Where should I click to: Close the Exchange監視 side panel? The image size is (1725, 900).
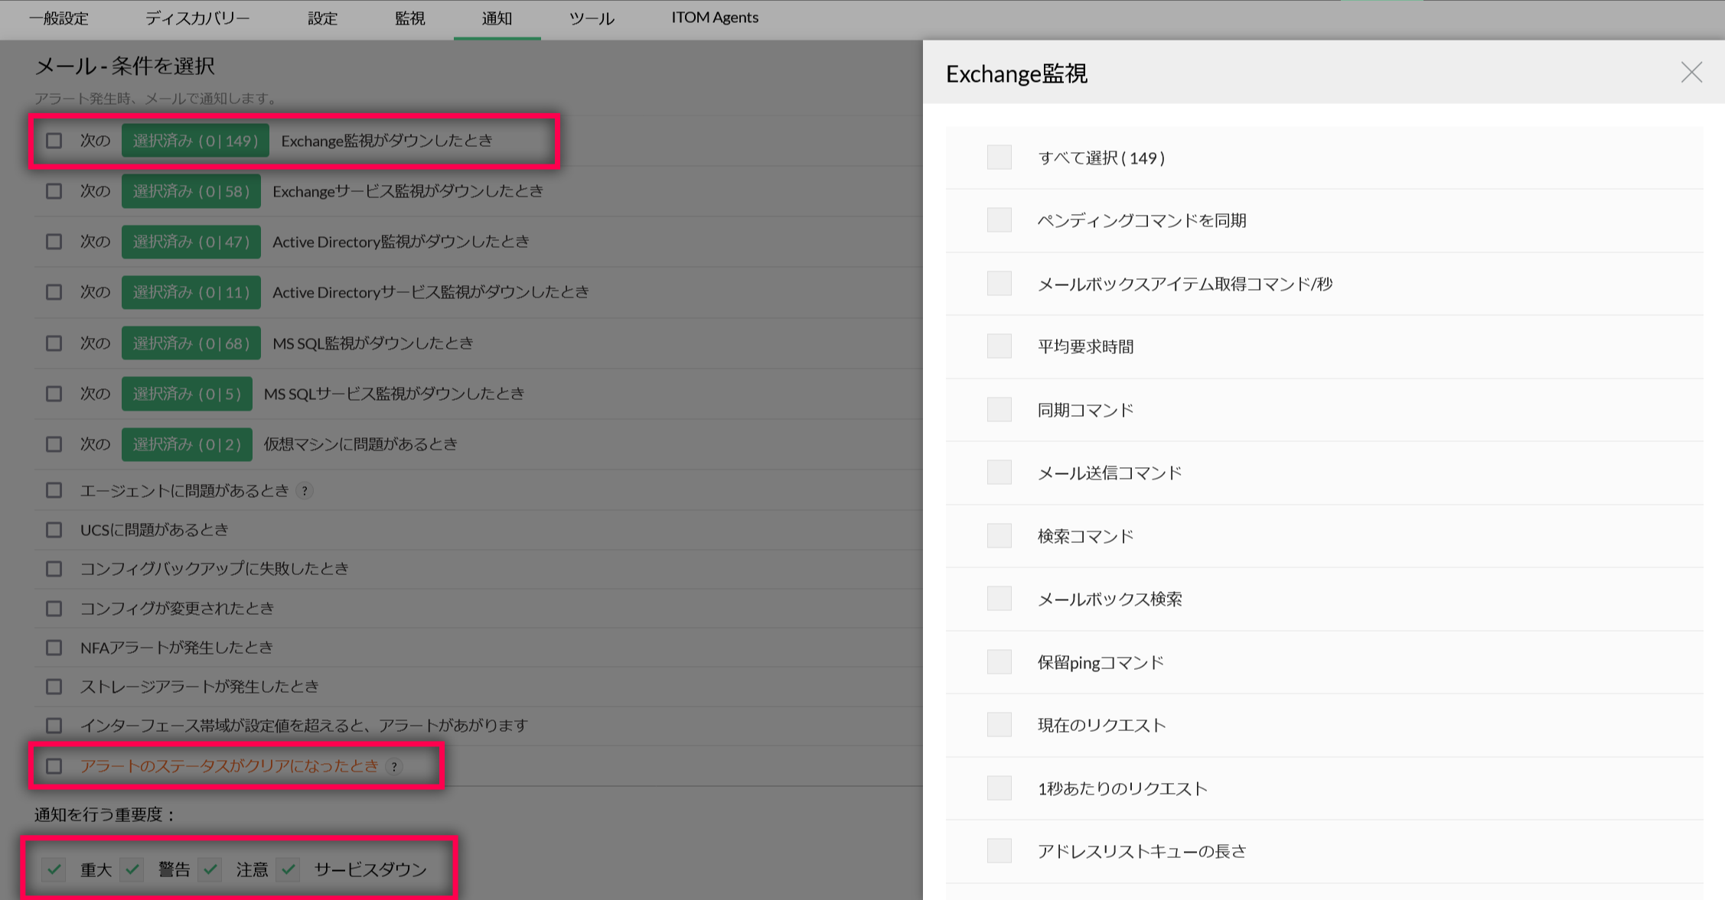(x=1691, y=73)
